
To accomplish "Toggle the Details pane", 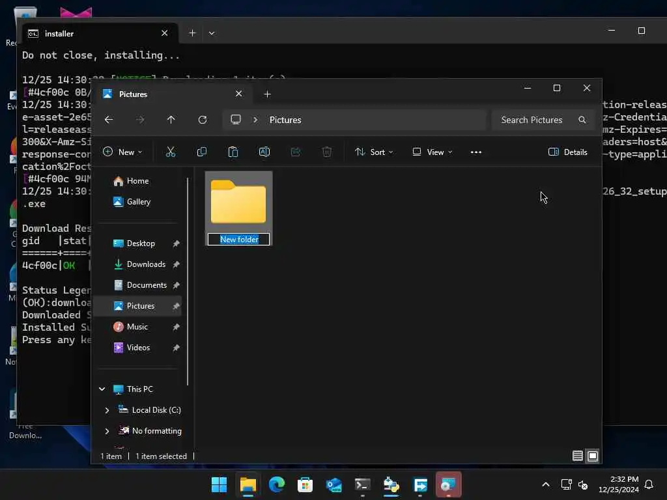I will tap(568, 152).
